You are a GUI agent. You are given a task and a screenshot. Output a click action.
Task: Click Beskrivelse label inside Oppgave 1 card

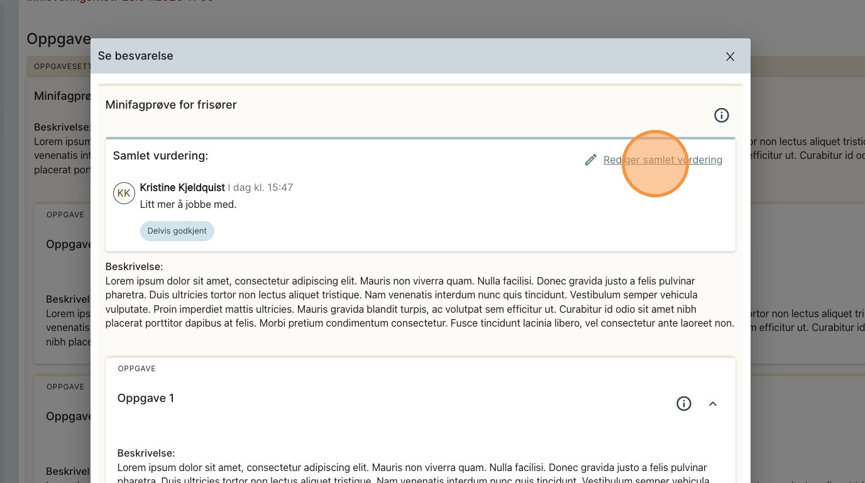point(146,453)
